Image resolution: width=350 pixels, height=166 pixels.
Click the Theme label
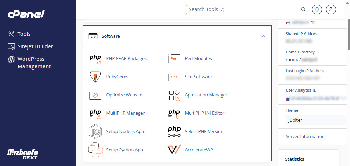292,110
